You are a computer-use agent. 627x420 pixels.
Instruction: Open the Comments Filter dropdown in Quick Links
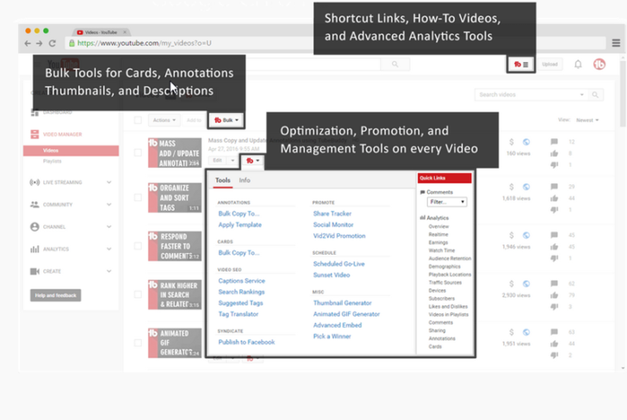[x=447, y=202]
